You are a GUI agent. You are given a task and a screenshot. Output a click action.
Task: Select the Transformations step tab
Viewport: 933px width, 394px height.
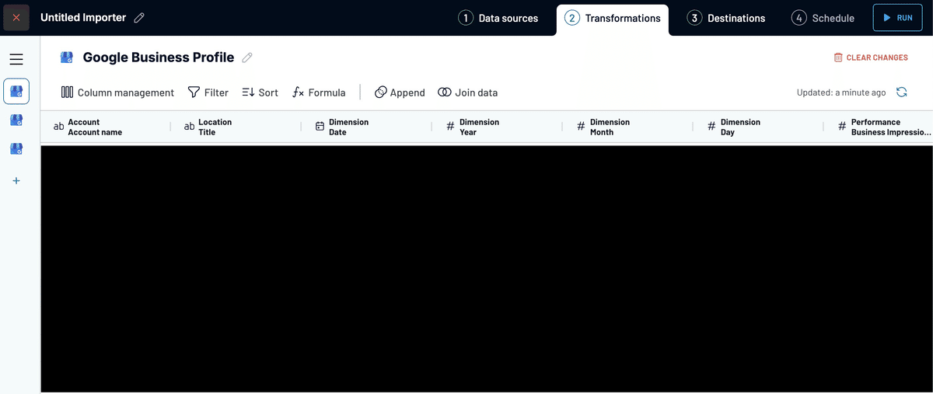coord(613,18)
